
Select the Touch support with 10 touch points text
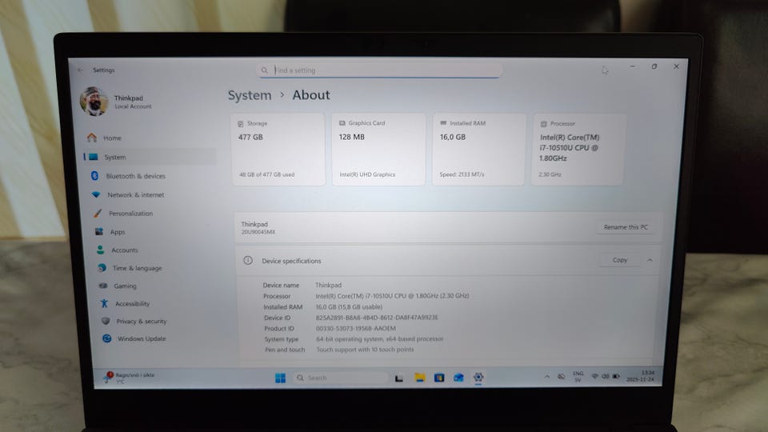point(366,350)
